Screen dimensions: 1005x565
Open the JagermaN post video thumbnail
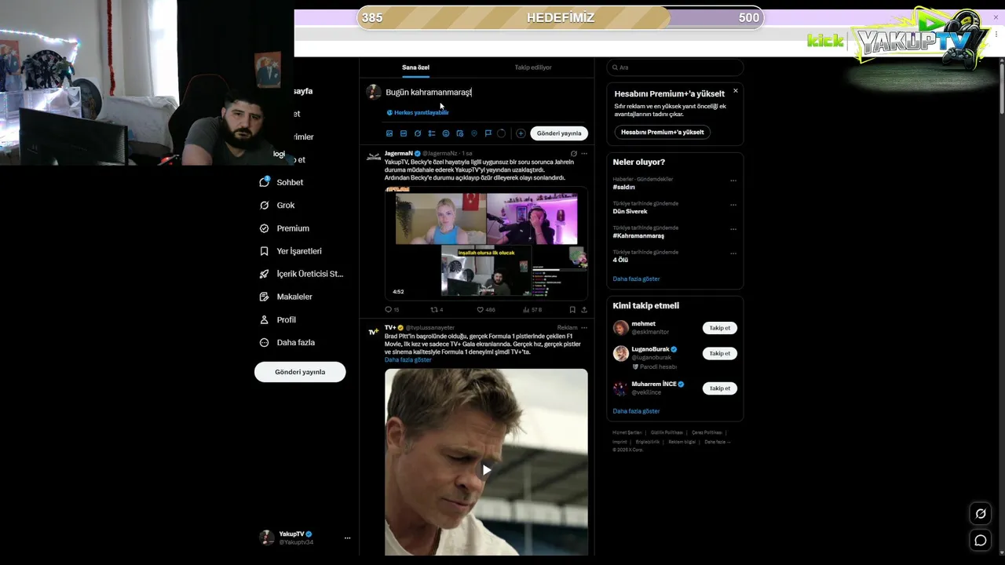click(486, 243)
